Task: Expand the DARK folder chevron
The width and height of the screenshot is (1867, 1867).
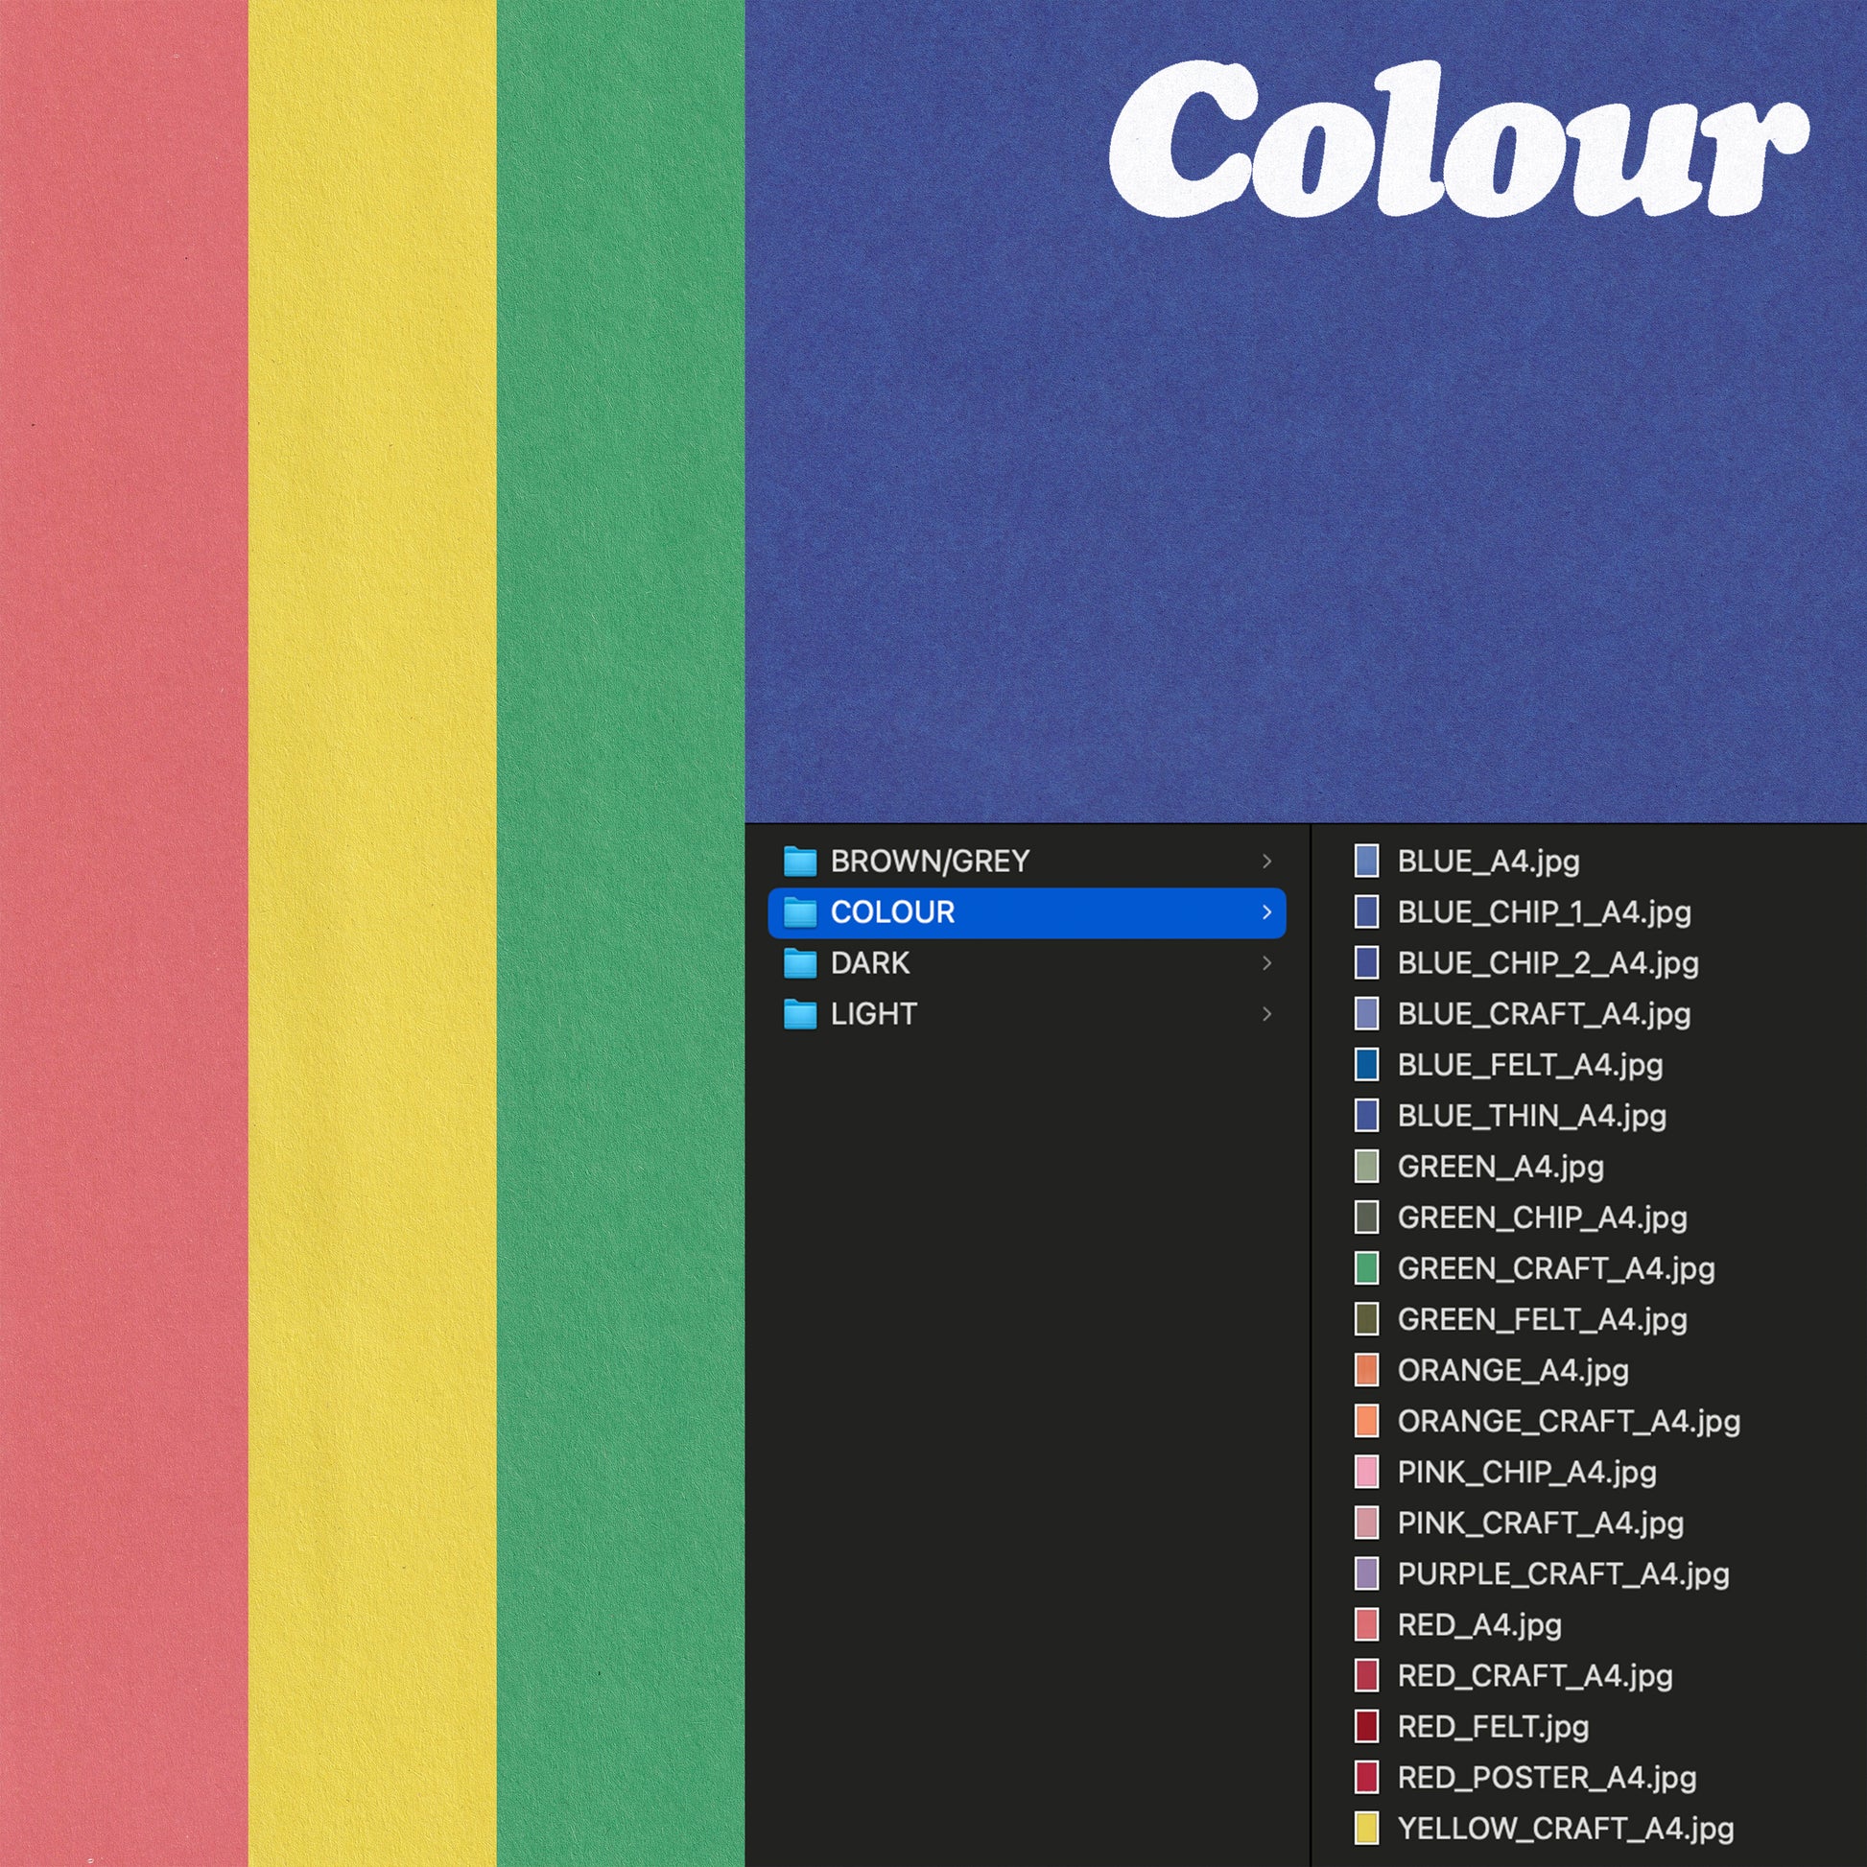Action: click(x=1266, y=962)
